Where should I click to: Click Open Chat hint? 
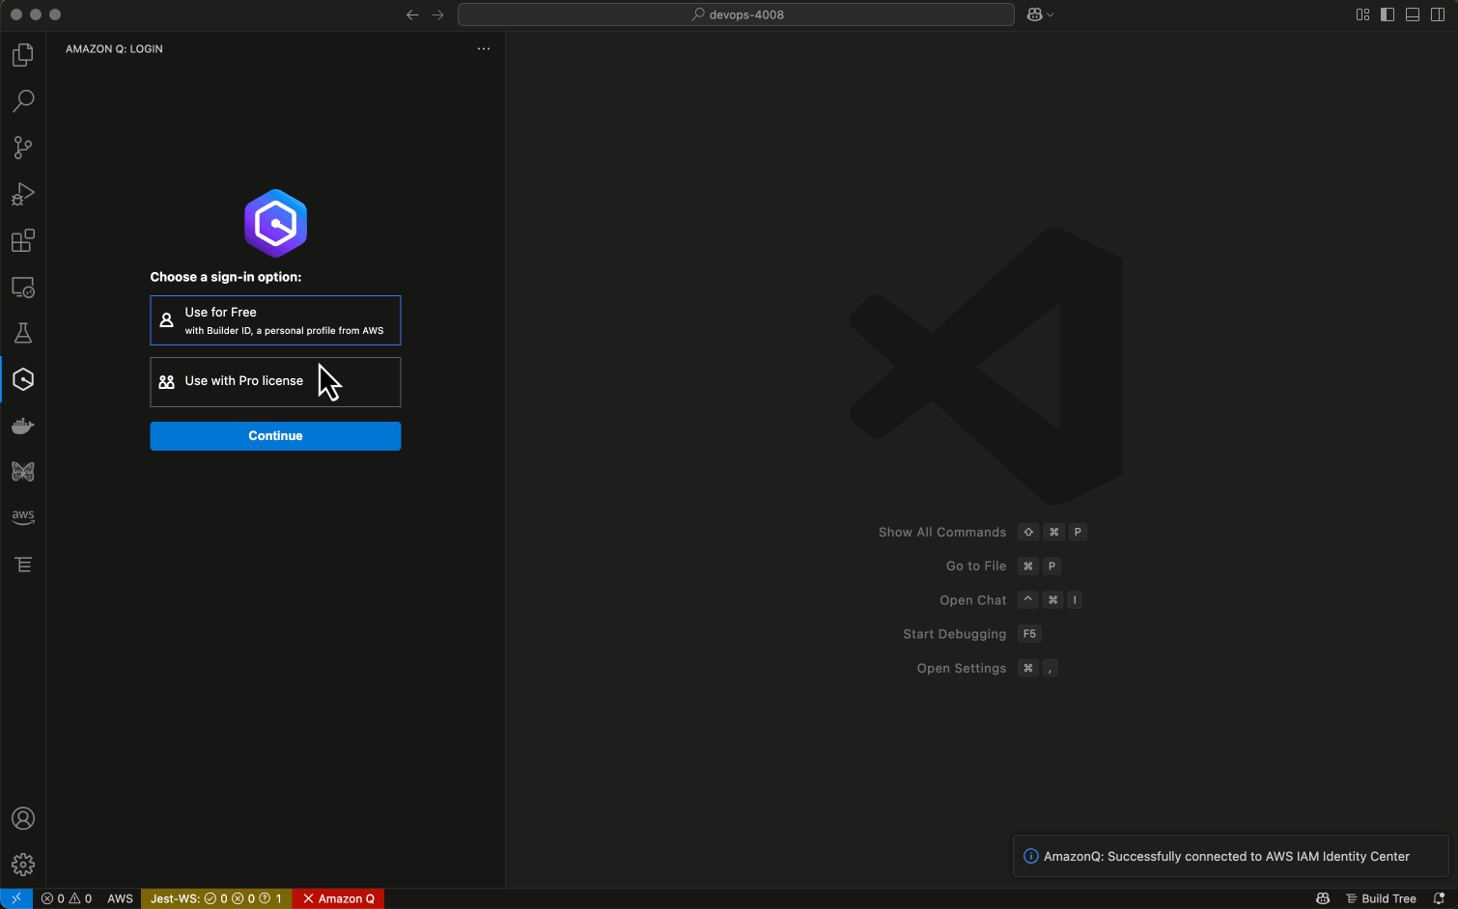click(x=973, y=600)
